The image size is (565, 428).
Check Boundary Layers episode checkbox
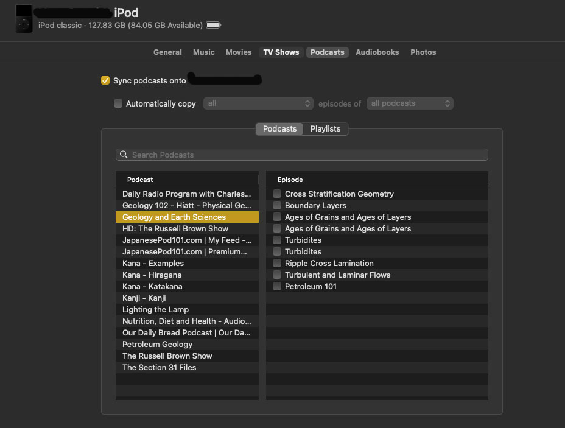(277, 205)
